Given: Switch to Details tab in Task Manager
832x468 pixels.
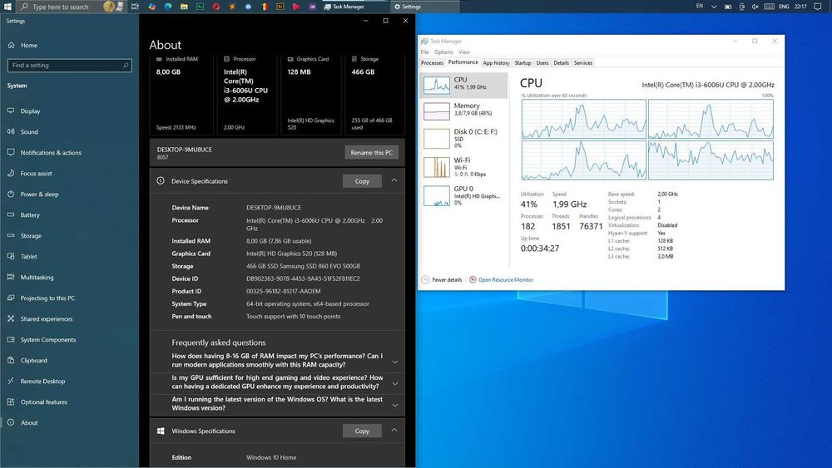Looking at the screenshot, I should [561, 62].
